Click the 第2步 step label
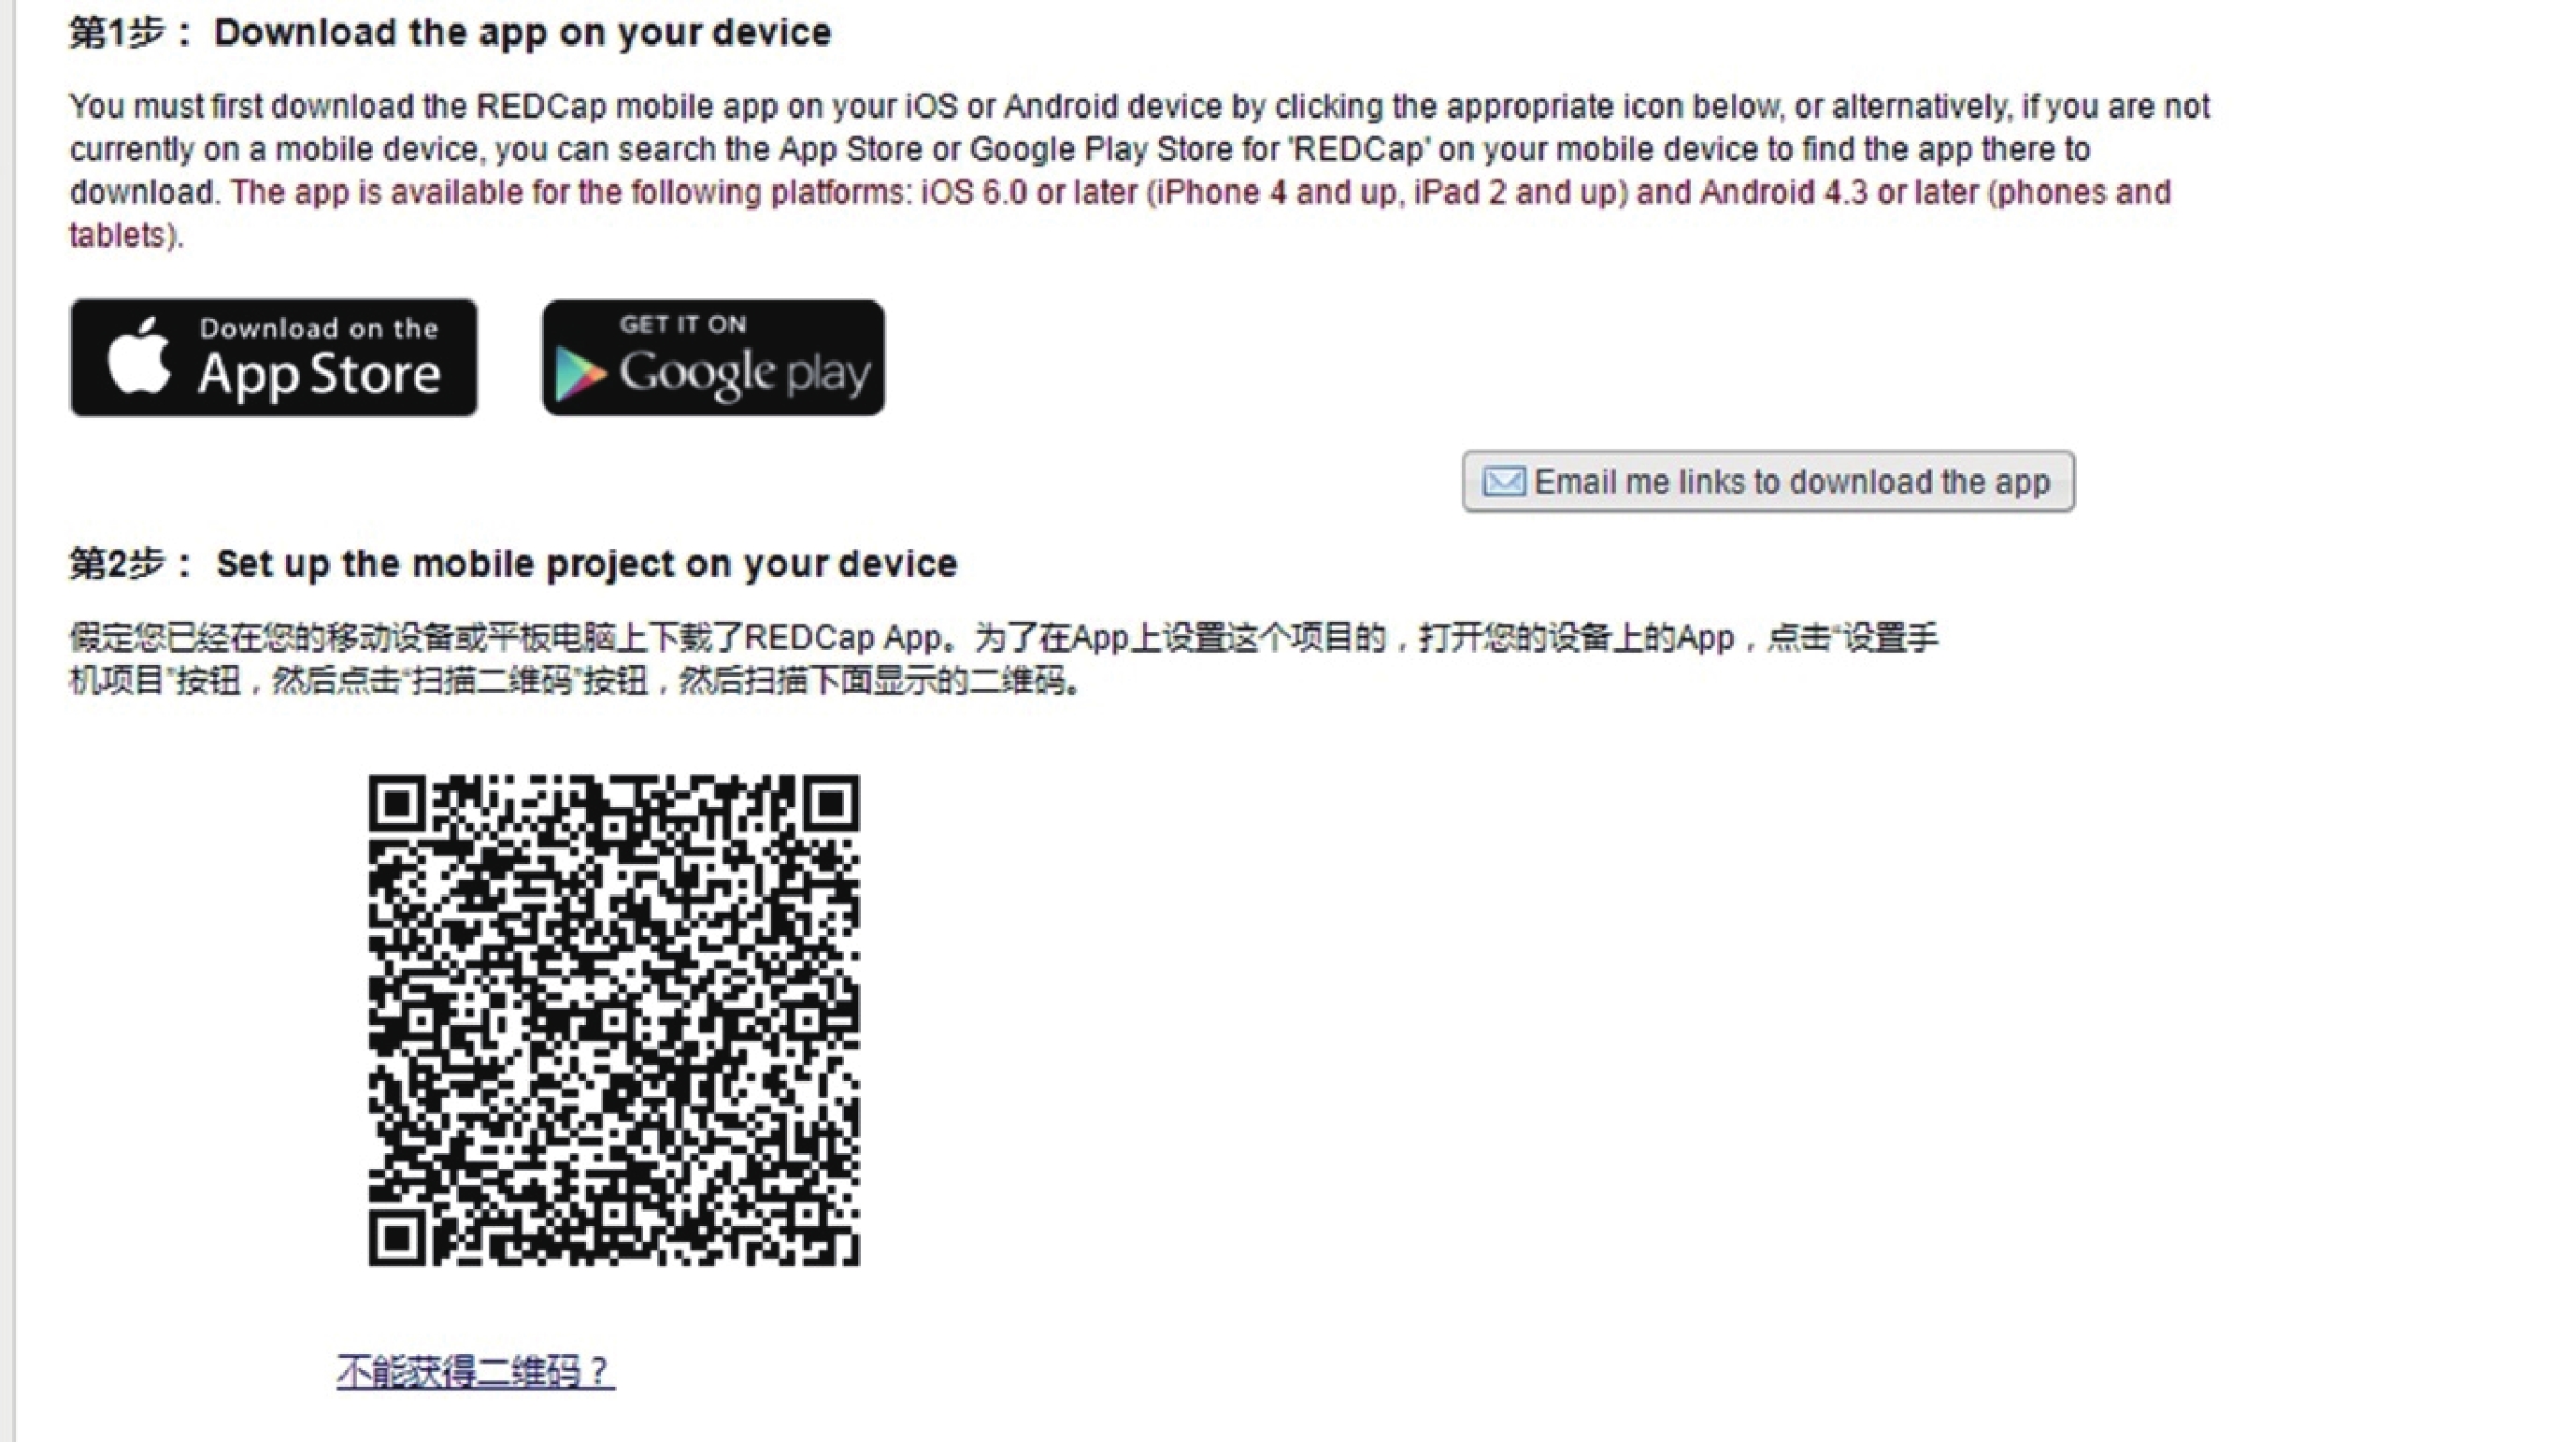The width and height of the screenshot is (2576, 1442). tap(130, 563)
